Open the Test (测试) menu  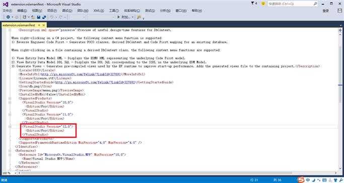(x=150, y=11)
